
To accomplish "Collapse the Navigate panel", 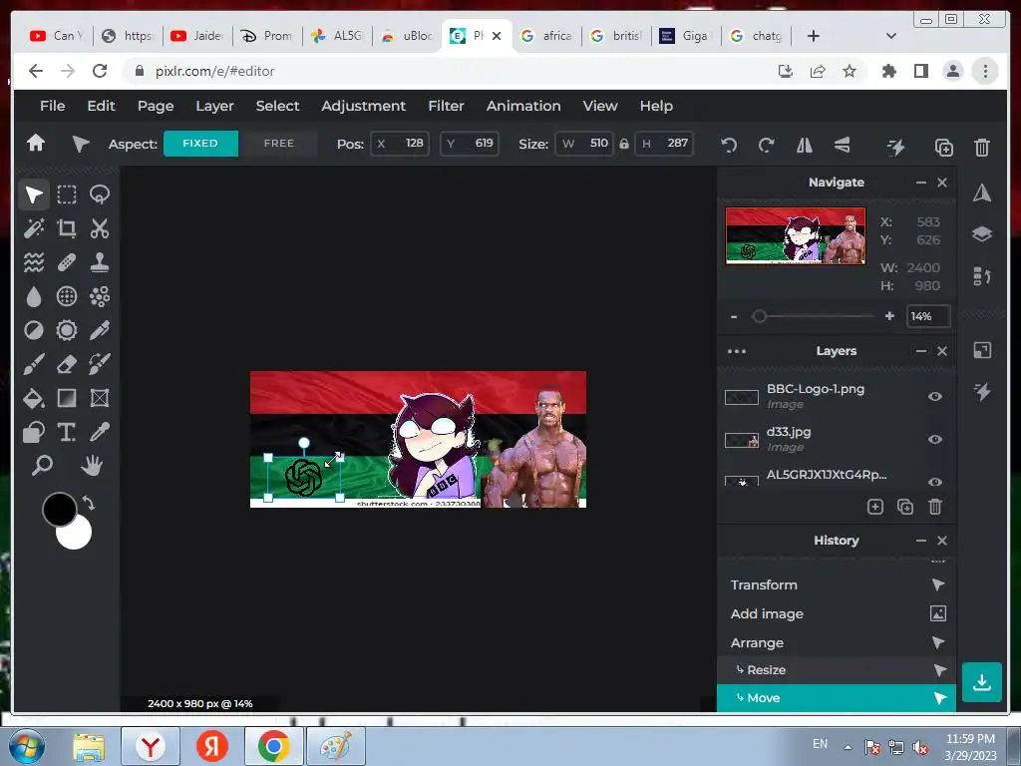I will click(x=920, y=183).
